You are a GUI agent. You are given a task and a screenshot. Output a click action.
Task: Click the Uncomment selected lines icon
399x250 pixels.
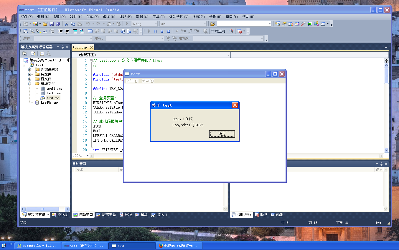[82, 31]
